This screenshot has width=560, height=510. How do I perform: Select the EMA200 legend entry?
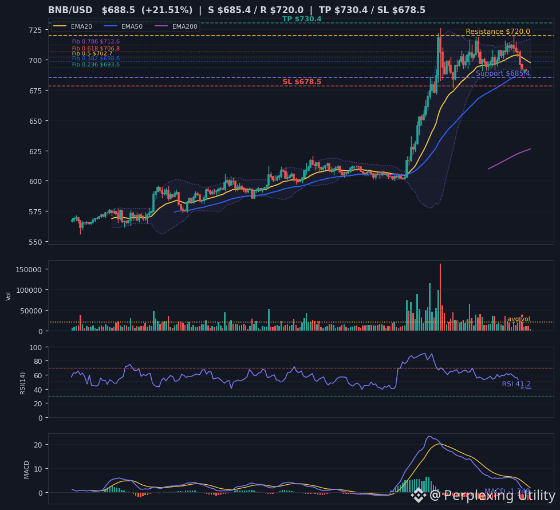(176, 26)
